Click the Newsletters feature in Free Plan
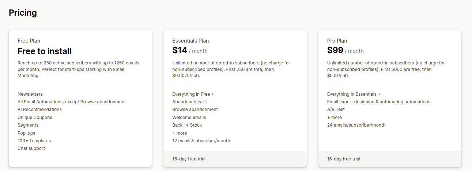The width and height of the screenshot is (472, 171). tap(30, 94)
